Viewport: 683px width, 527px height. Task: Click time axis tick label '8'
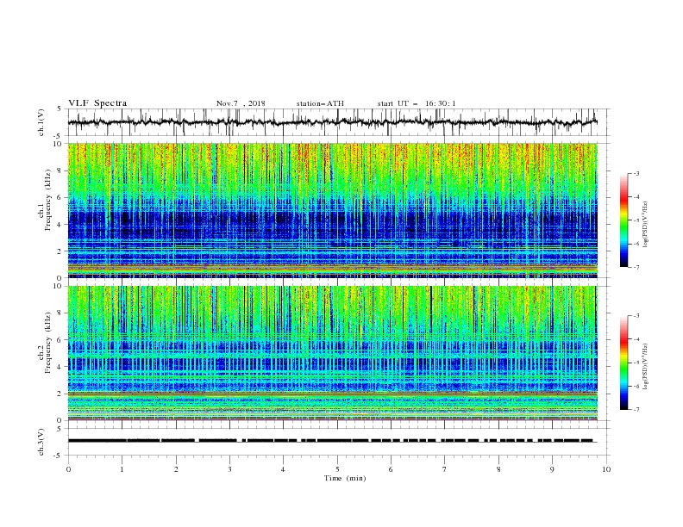coord(498,469)
